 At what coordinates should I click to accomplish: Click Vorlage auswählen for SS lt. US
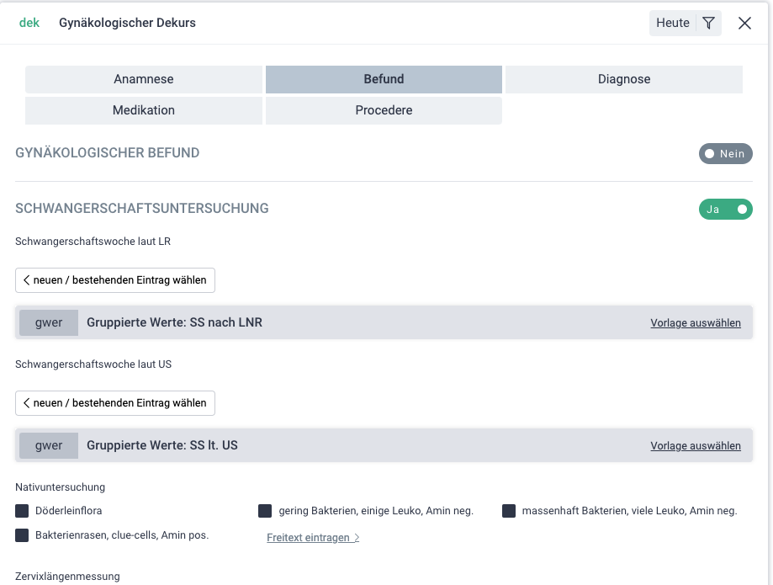pyautogui.click(x=696, y=446)
